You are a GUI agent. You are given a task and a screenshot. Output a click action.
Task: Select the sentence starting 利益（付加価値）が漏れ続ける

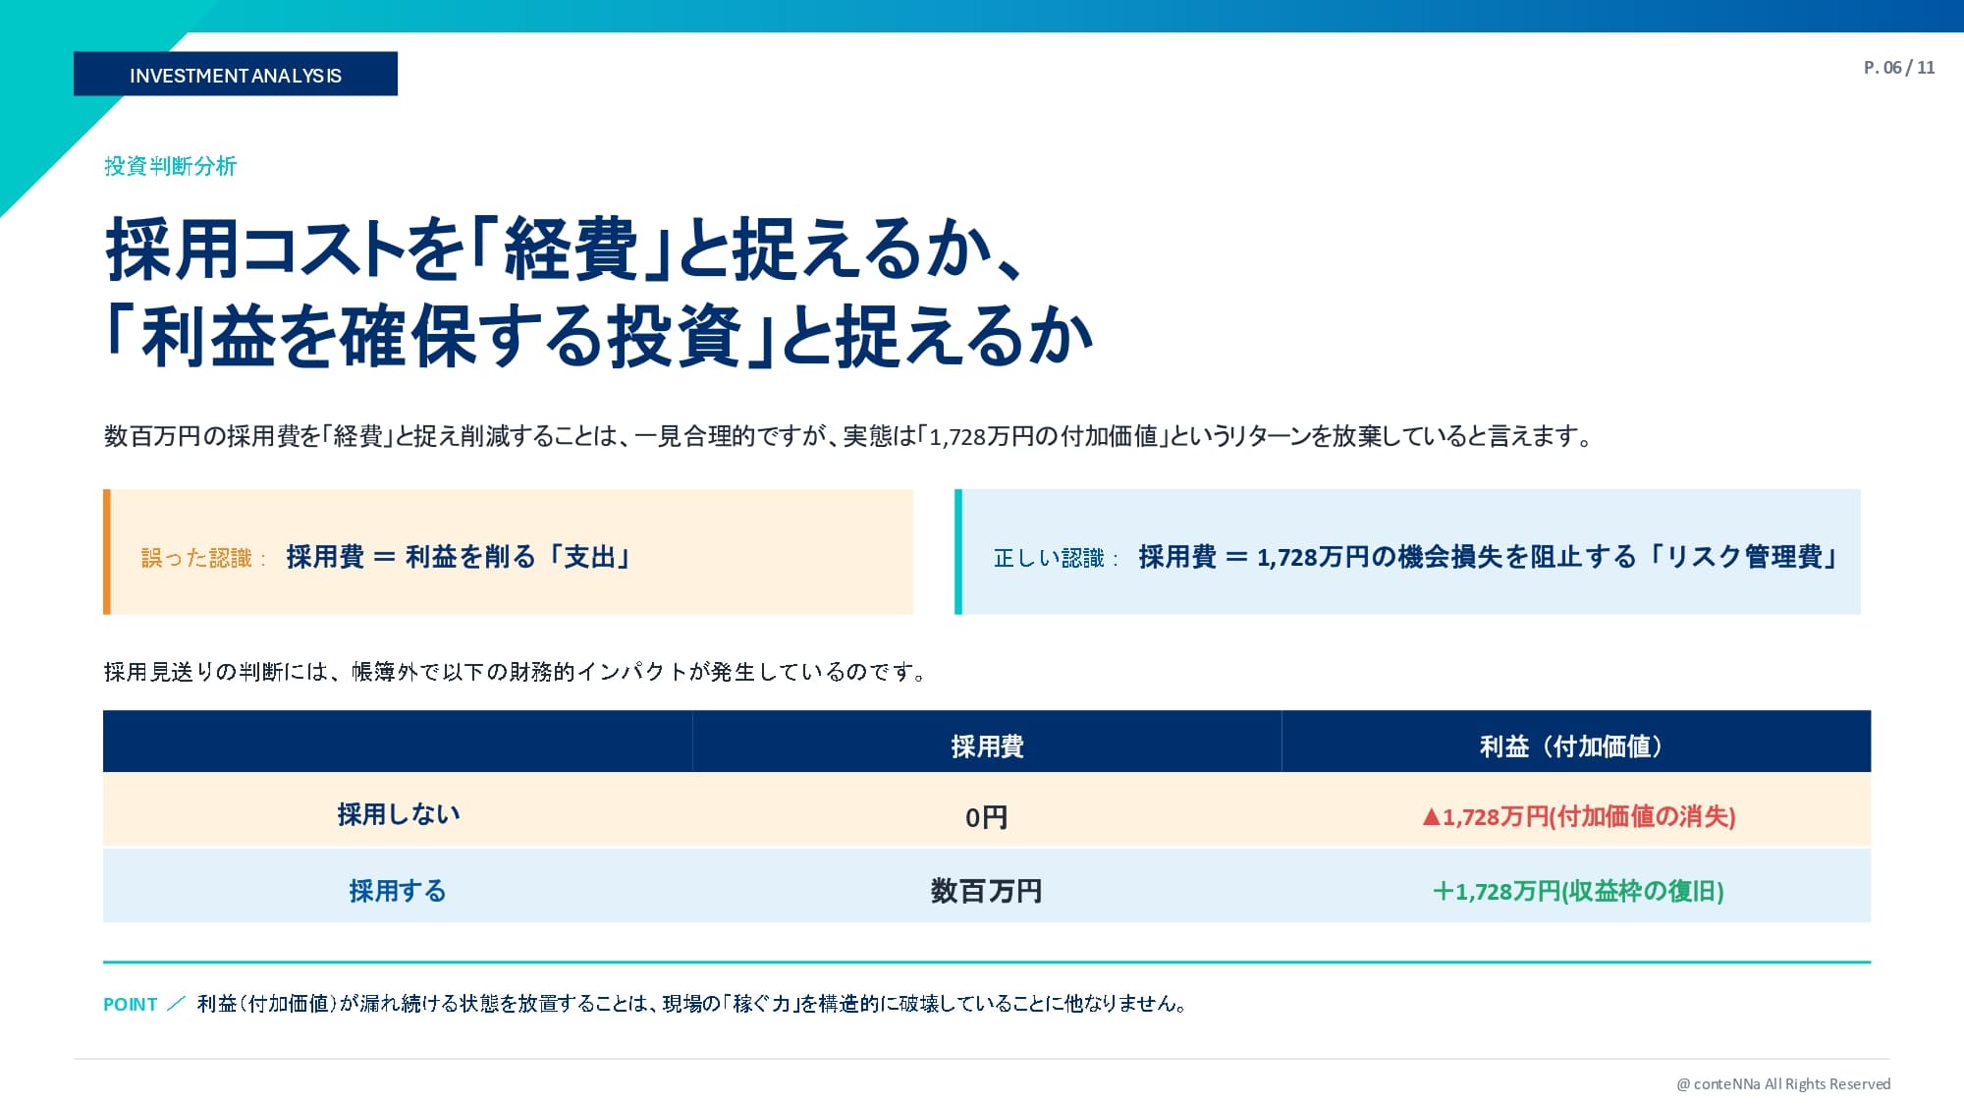click(x=693, y=1004)
